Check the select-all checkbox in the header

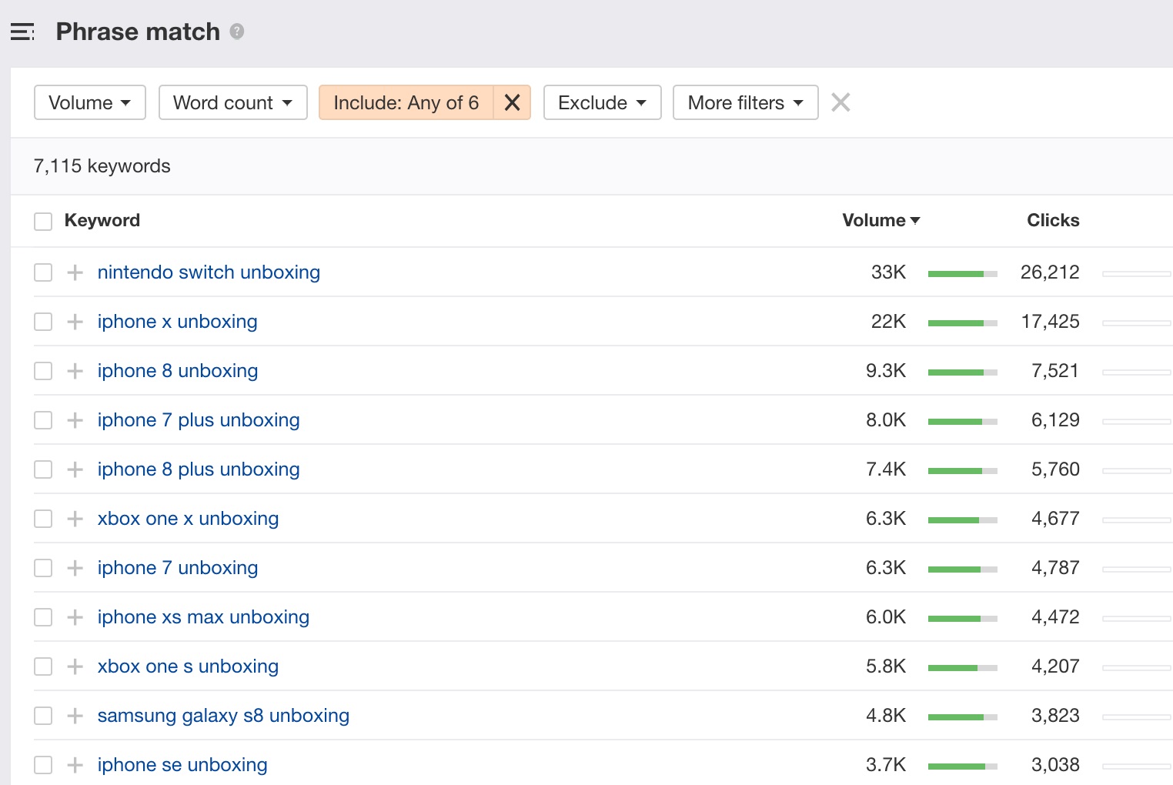coord(43,221)
